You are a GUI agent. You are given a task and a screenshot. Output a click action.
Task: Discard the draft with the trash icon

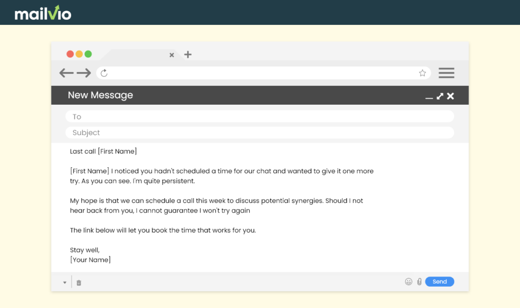pos(79,283)
